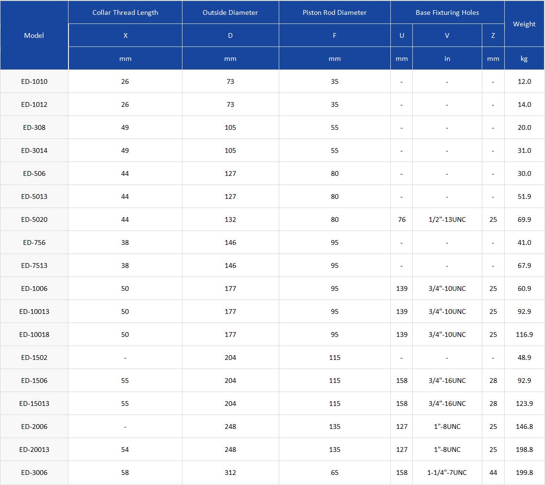The height and width of the screenshot is (485, 545).
Task: Select the ED-1506 model cell
Action: pyautogui.click(x=34, y=380)
